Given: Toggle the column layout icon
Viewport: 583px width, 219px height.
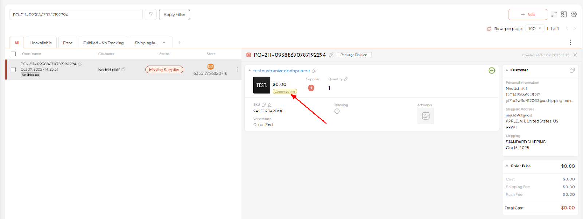Looking at the screenshot, I should 564,15.
